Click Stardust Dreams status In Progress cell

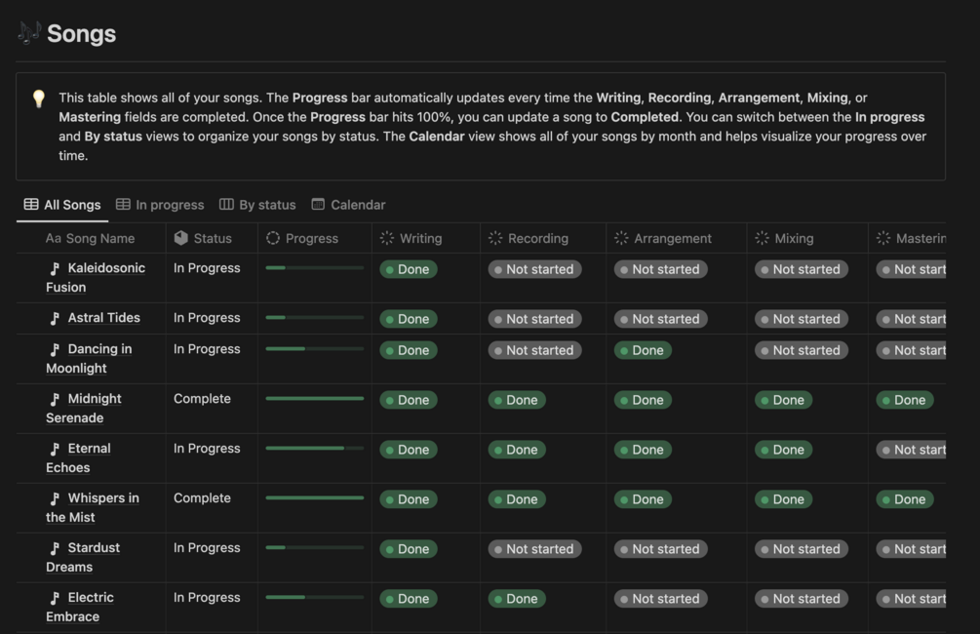212,557
